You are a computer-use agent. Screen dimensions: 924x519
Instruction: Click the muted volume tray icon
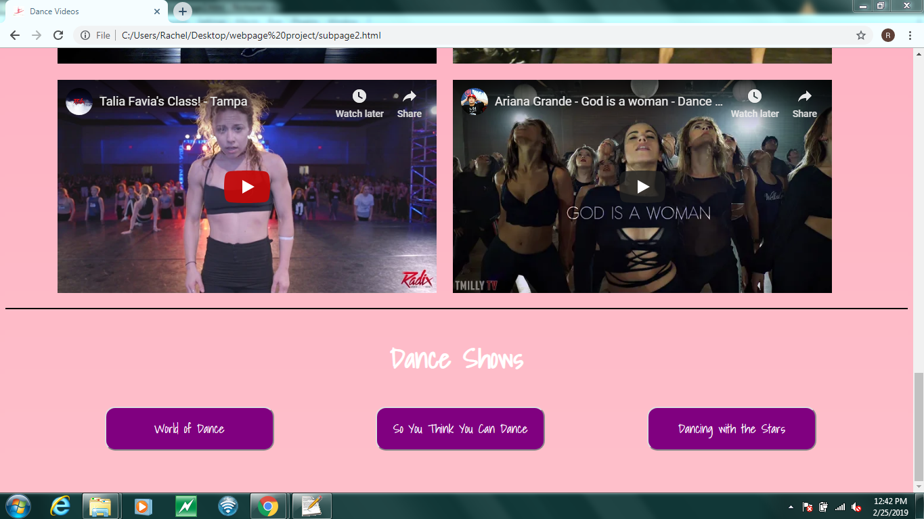point(856,507)
